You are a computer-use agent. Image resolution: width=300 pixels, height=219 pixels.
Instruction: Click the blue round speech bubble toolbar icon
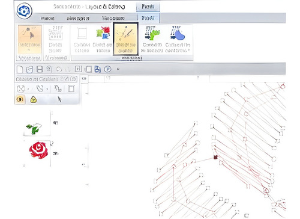(x=107, y=69)
